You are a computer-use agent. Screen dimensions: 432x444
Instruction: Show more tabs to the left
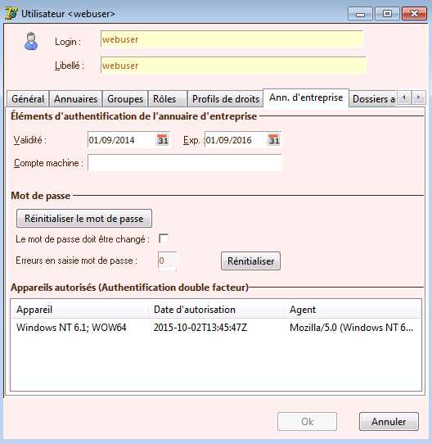tap(404, 97)
